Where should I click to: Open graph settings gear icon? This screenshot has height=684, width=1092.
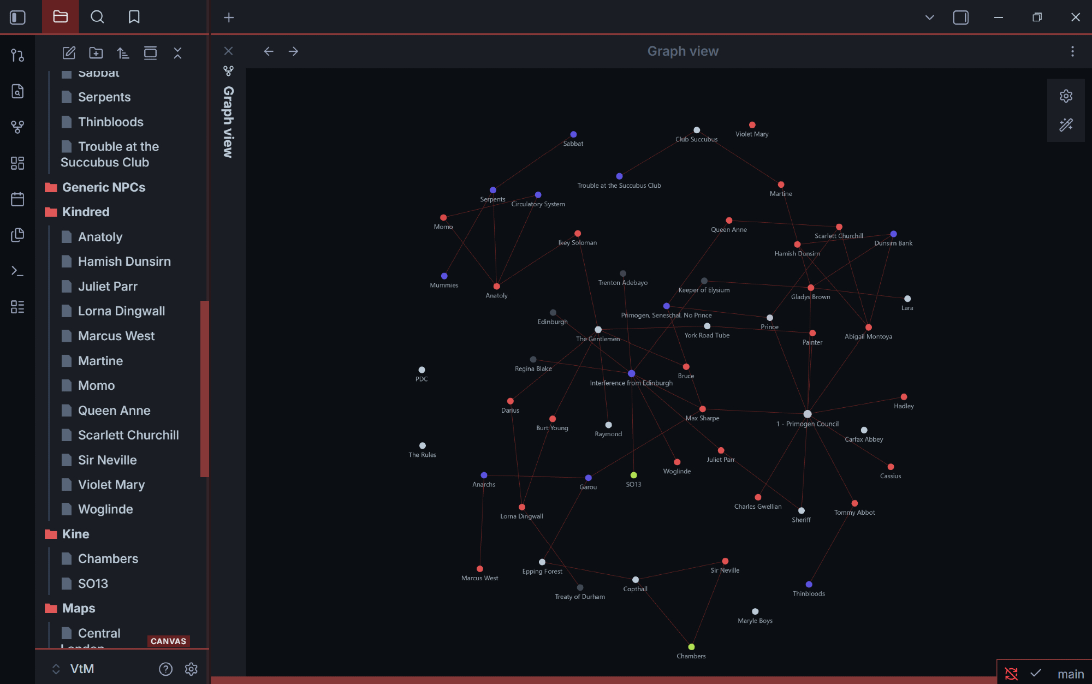pos(1066,96)
